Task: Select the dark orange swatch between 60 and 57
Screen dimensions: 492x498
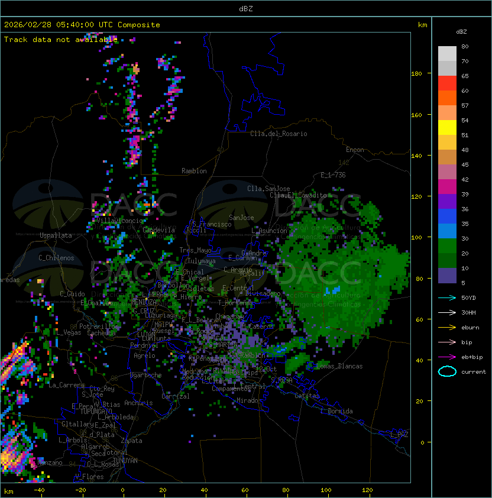Action: (447, 98)
